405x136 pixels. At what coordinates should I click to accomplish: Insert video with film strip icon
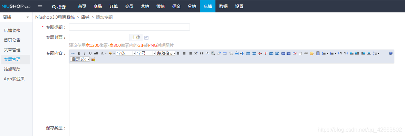point(318,53)
